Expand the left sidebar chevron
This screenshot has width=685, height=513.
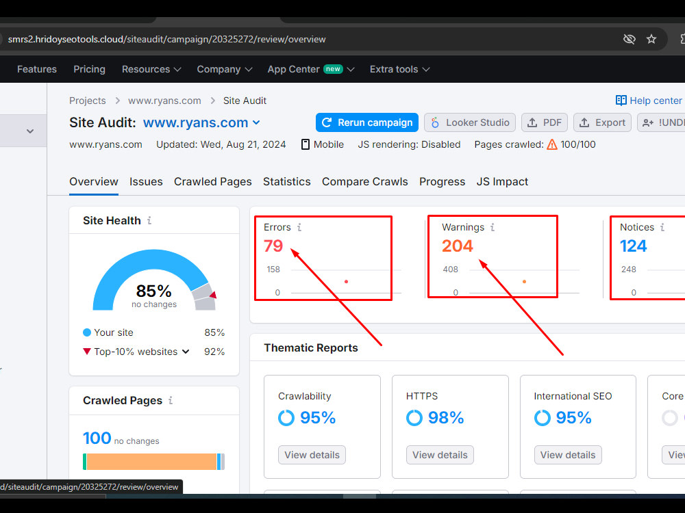[x=30, y=131]
